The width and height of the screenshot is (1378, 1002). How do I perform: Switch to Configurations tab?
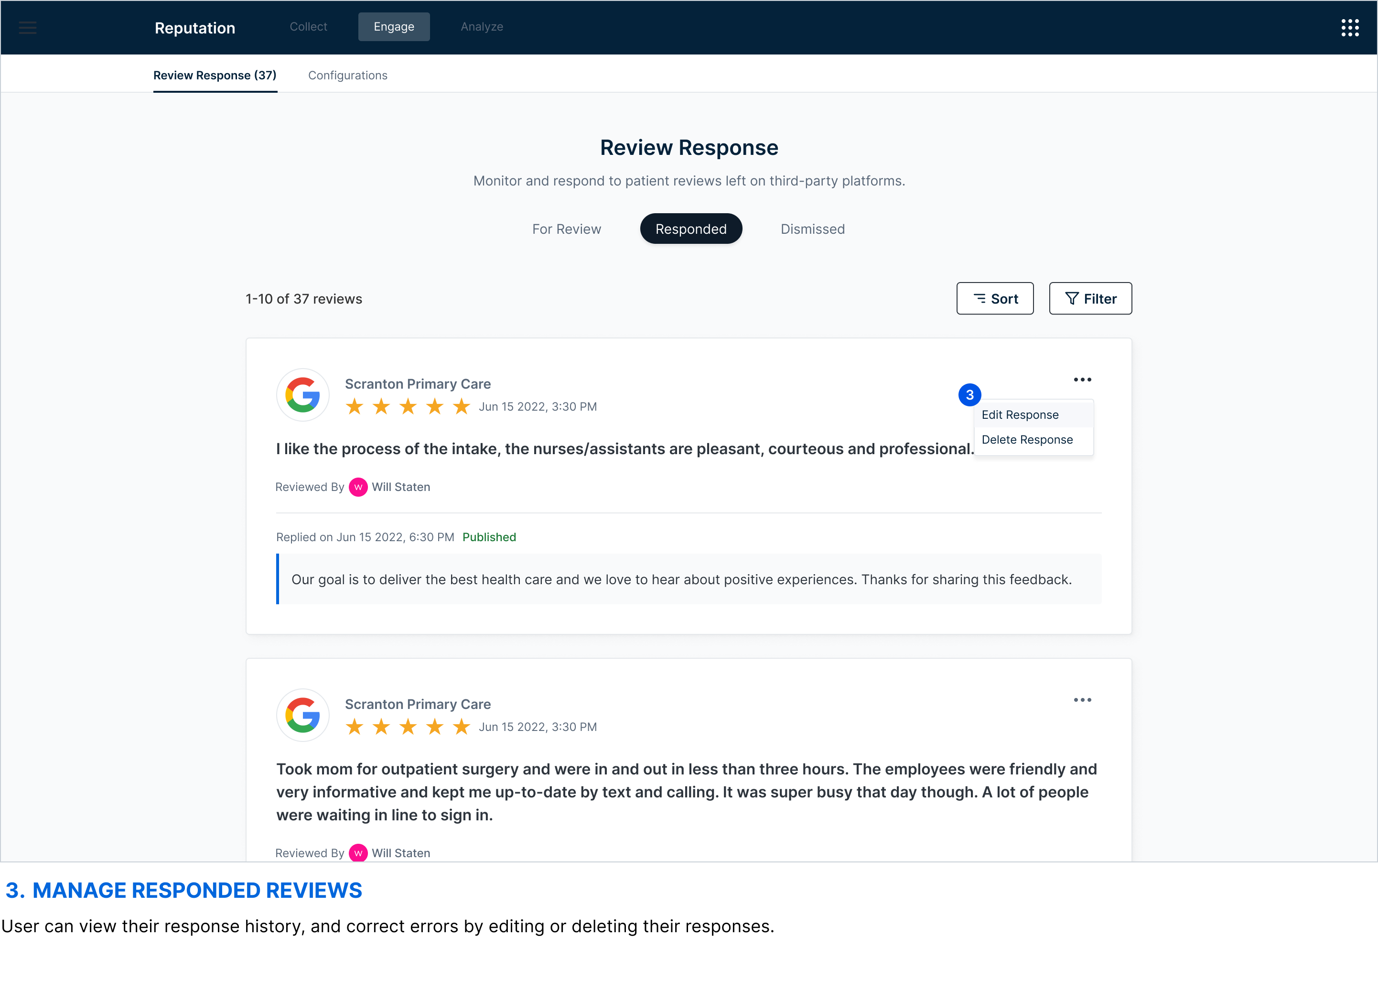pyautogui.click(x=347, y=76)
